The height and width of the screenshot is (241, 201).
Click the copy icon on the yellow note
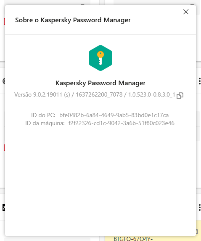tap(197, 231)
